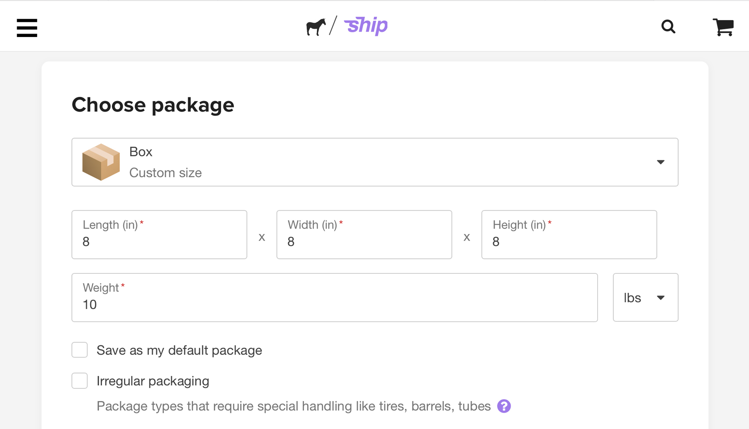Open the weight unit lbs dropdown
The height and width of the screenshot is (429, 749).
pos(645,297)
